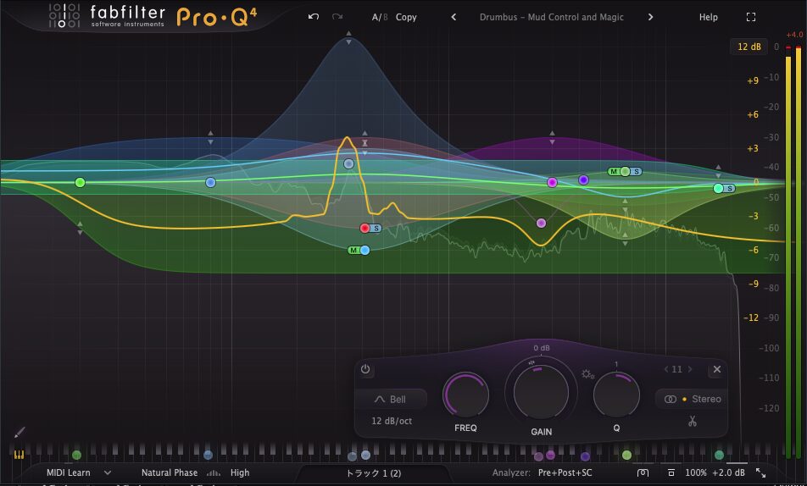Click the green band dot on piano strip

[76, 456]
